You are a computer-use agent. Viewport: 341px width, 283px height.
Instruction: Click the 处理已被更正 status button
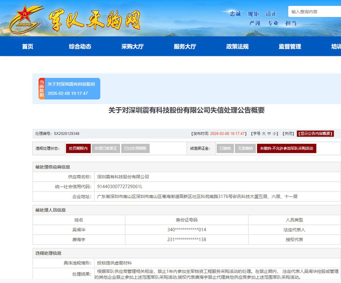click(106, 148)
